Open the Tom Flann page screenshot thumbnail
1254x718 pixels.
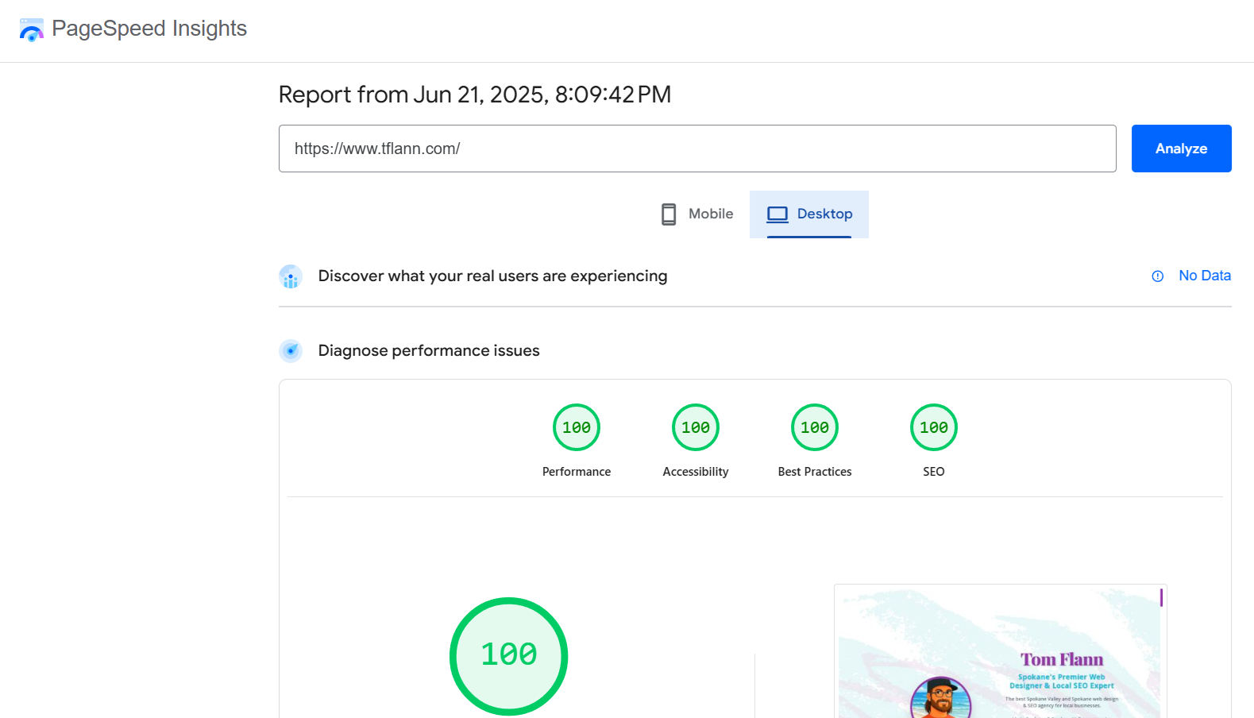tap(1001, 651)
